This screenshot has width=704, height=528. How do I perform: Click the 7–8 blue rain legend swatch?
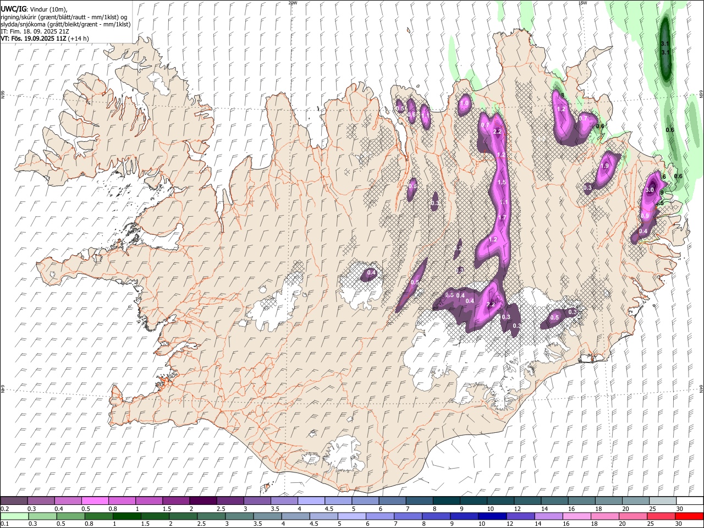(409, 516)
